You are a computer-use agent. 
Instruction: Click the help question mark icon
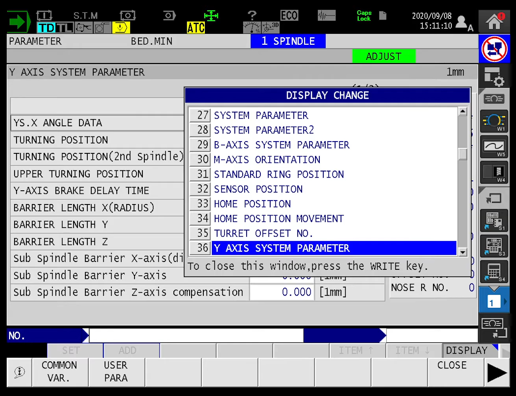click(x=252, y=16)
